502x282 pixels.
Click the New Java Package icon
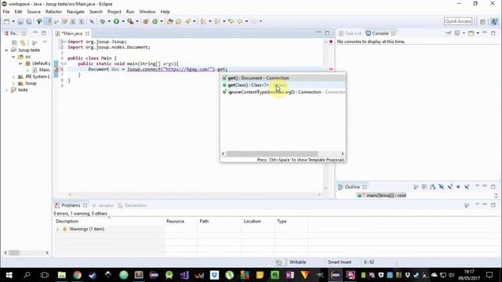pos(146,21)
